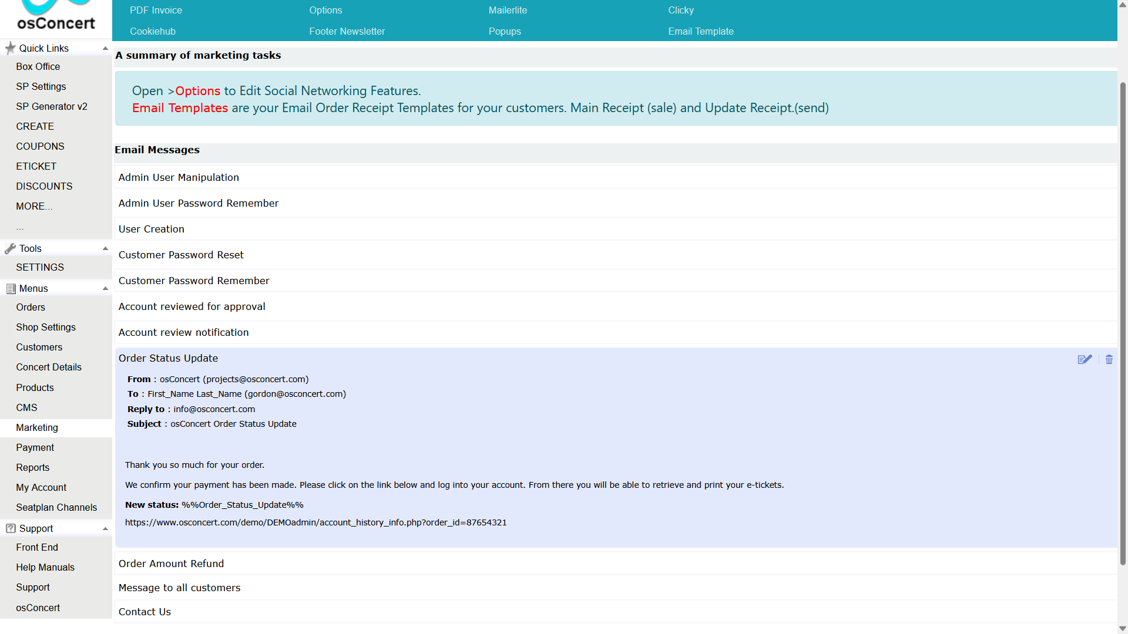Open the ETICKET link
The width and height of the screenshot is (1128, 634).
click(36, 166)
